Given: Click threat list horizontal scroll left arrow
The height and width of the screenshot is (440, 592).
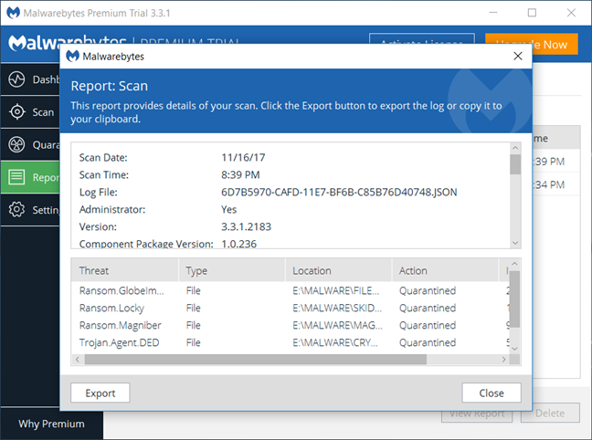Looking at the screenshot, I should [x=78, y=360].
